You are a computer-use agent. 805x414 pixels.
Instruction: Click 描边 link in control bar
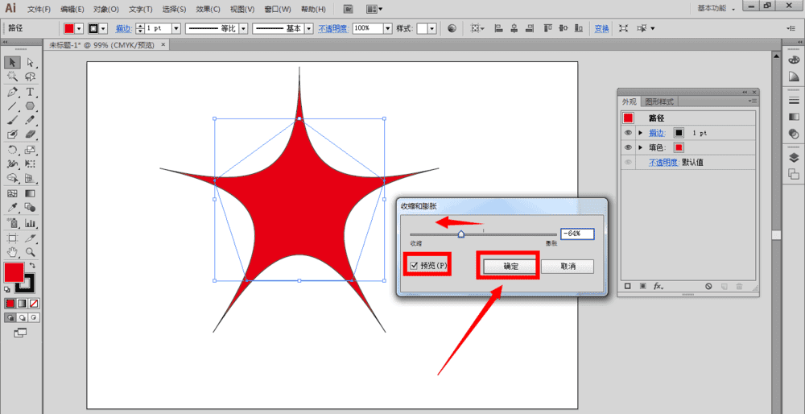[123, 29]
